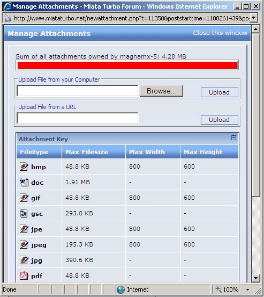This screenshot has height=297, width=264.
Task: Click the vertical scrollbar thumb
Action: pos(255,115)
